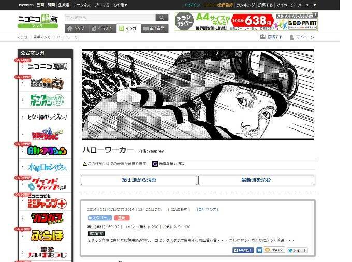
Task: Click the 最新話を読む button
Action: coord(256,180)
